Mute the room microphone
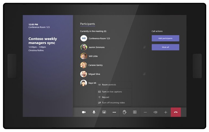209x132 pixels. (x=94, y=112)
